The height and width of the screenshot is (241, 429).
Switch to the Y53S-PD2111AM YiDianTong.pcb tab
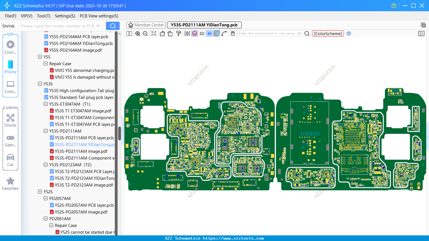204,25
